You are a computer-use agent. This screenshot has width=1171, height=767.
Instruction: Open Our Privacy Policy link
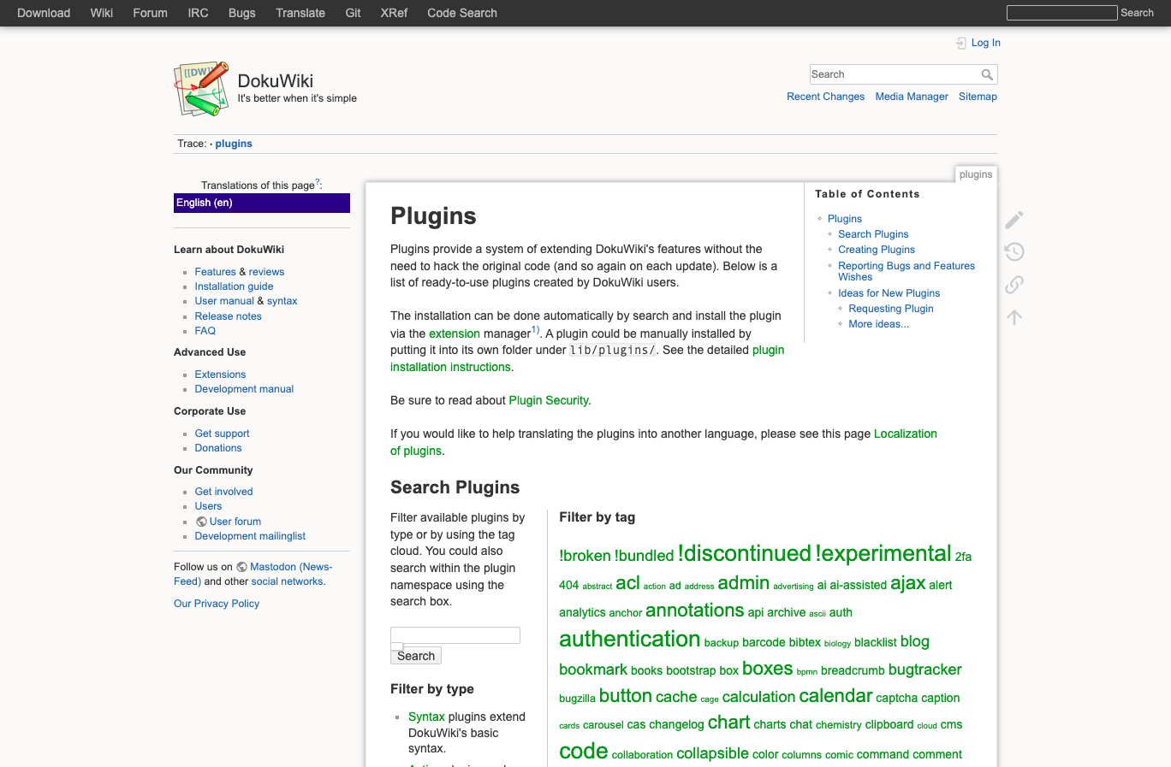tap(217, 604)
